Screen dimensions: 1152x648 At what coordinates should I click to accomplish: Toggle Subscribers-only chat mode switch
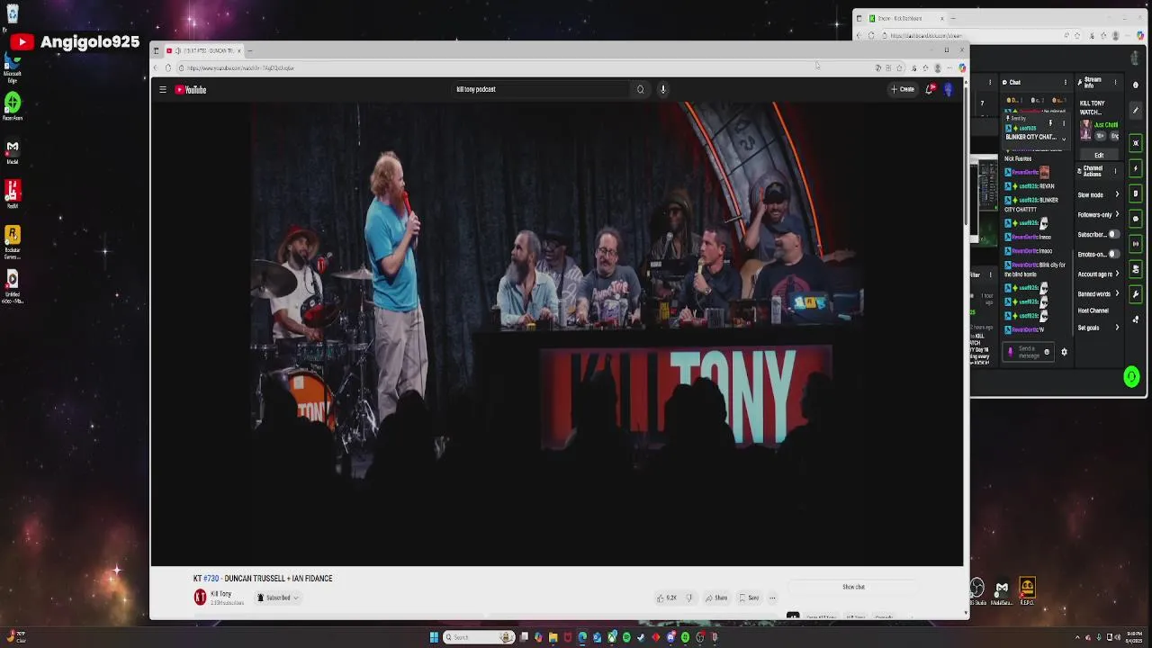[x=1113, y=234]
